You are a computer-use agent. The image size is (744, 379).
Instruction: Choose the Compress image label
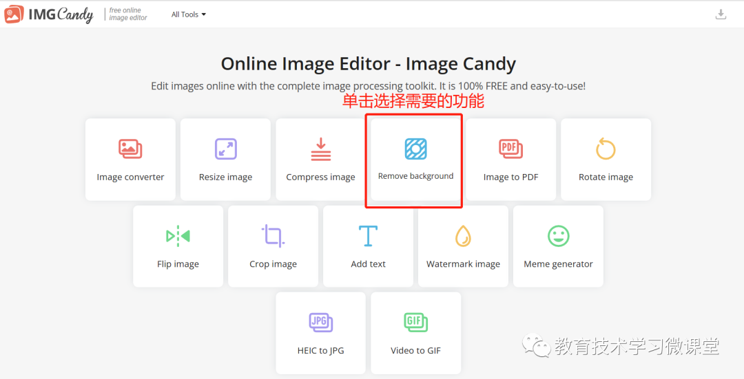(x=321, y=177)
